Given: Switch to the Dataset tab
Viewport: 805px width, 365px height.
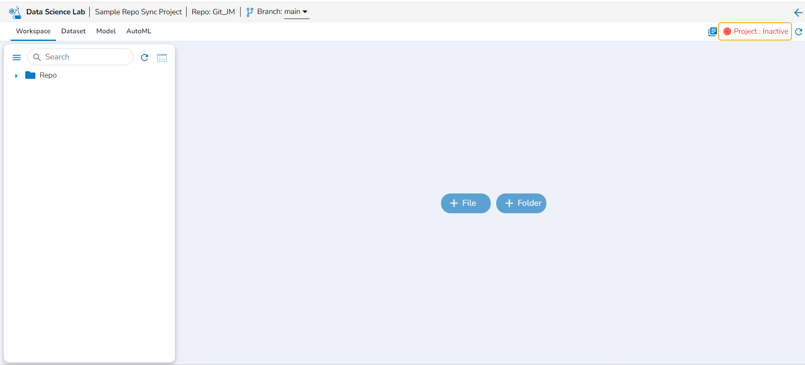Looking at the screenshot, I should (73, 31).
